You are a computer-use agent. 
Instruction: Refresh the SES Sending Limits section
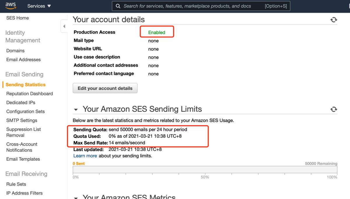coord(334,109)
